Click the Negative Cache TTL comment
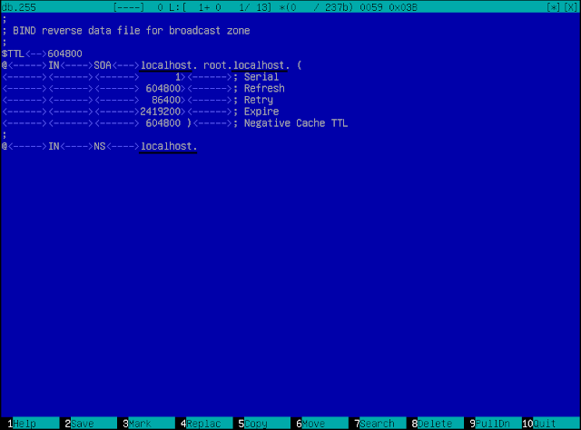The width and height of the screenshot is (581, 430). (x=296, y=123)
